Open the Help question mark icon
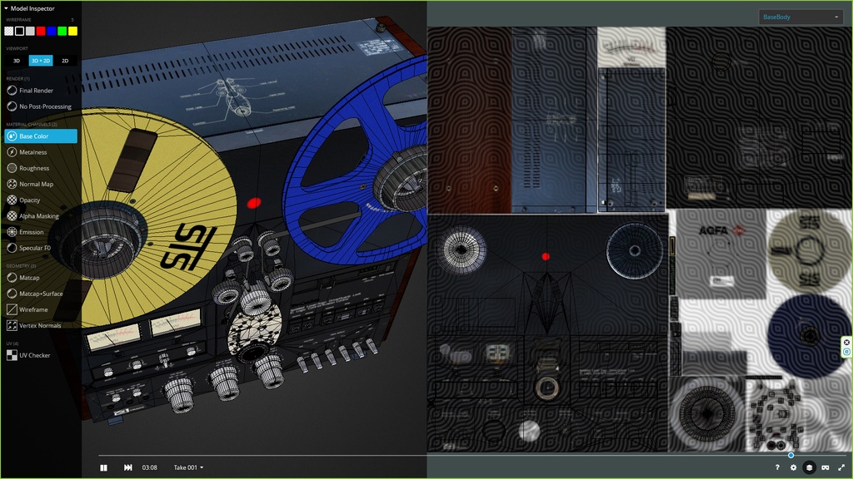This screenshot has width=853, height=479. point(777,467)
